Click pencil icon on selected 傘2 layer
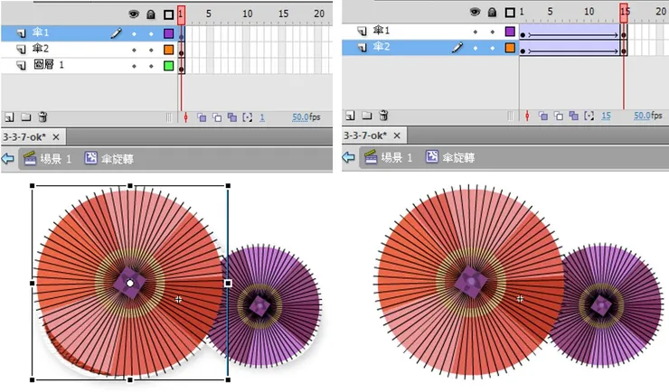The height and width of the screenshot is (392, 669). 457,47
